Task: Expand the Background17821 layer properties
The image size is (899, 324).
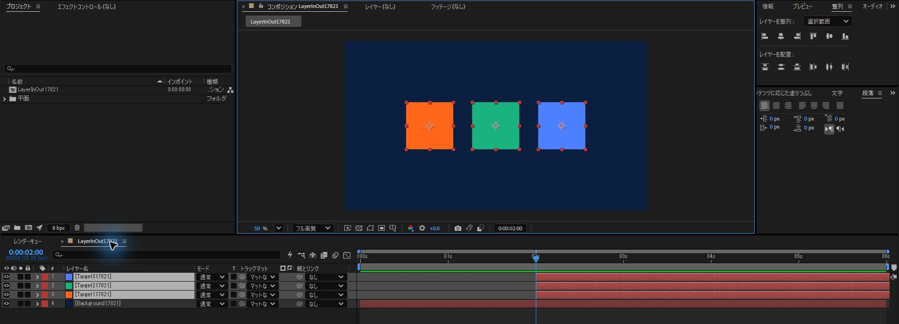Action: [x=37, y=304]
